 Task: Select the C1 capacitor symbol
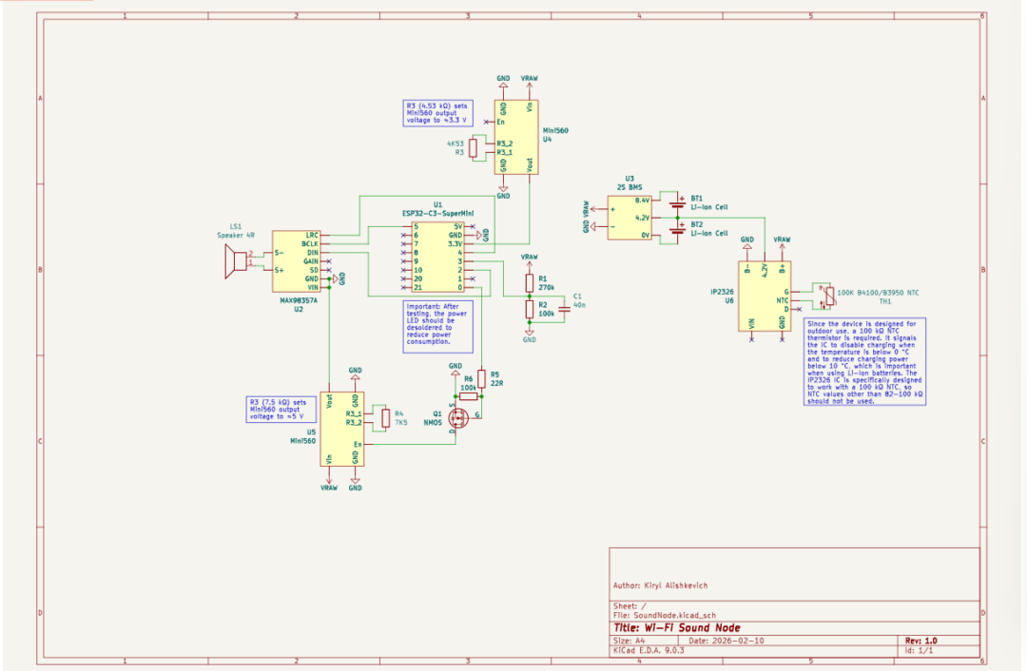(563, 306)
